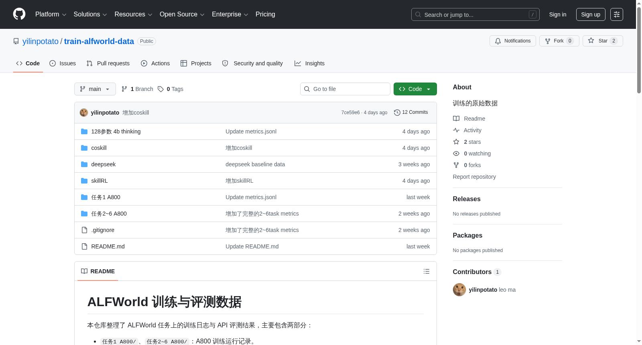
Task: Open the Security and quality tab
Action: click(x=252, y=63)
